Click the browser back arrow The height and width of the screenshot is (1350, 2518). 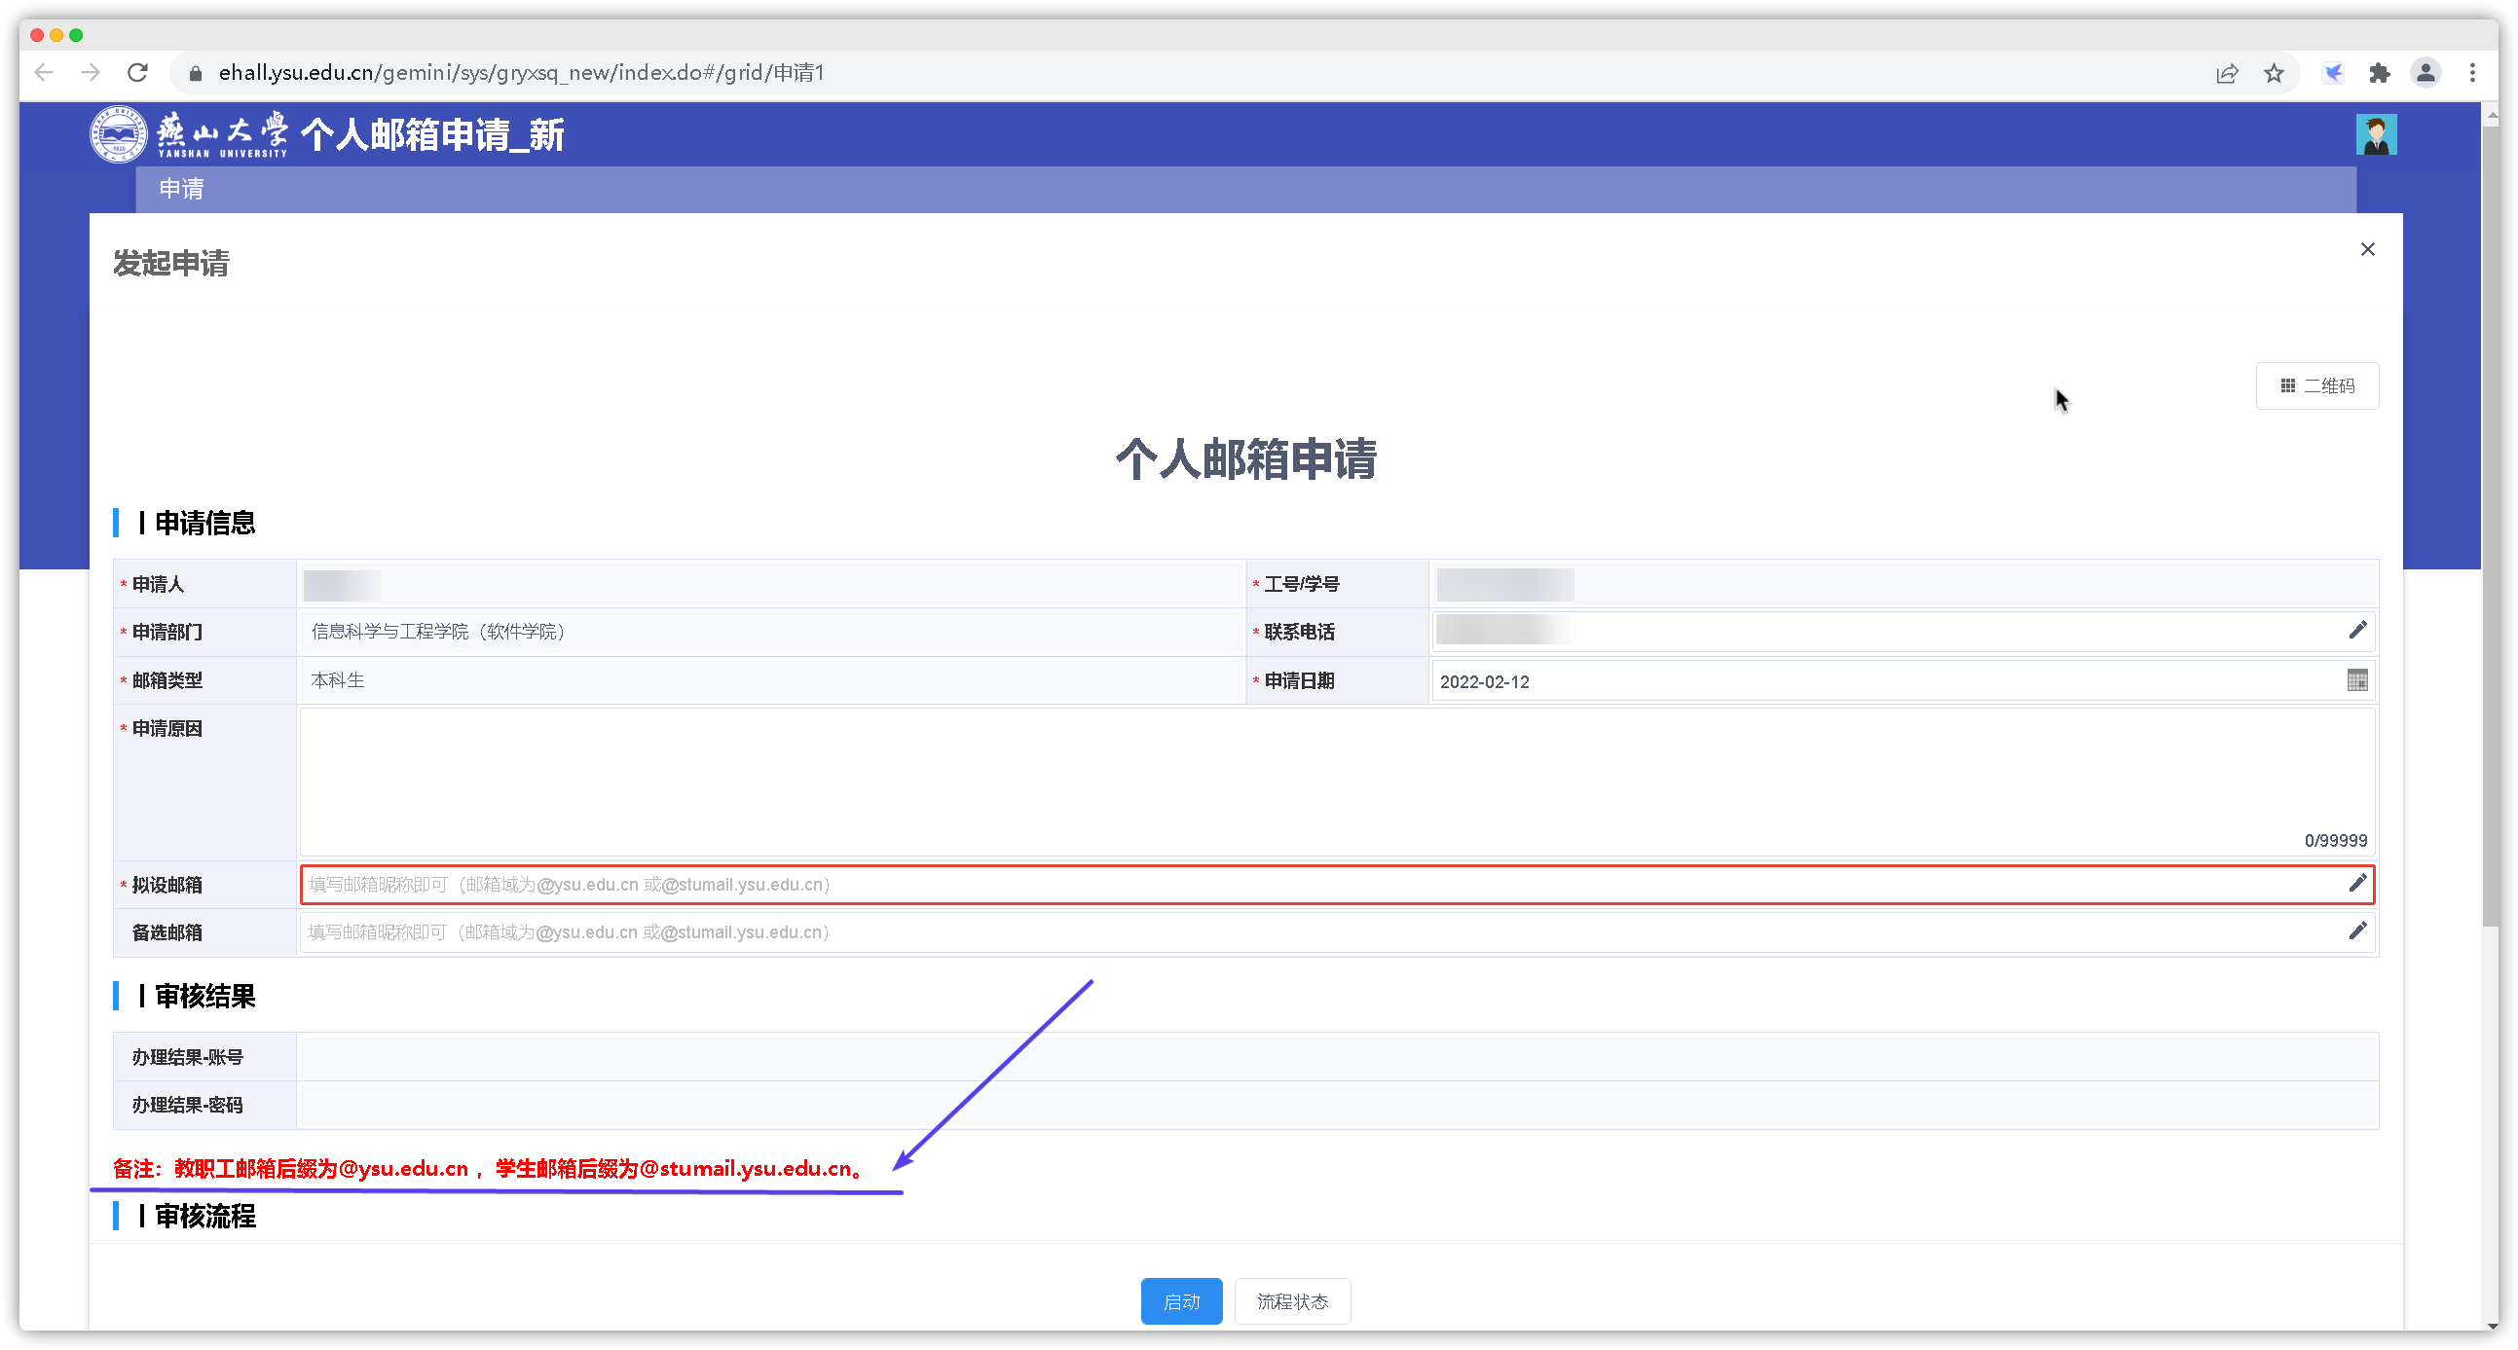tap(44, 72)
